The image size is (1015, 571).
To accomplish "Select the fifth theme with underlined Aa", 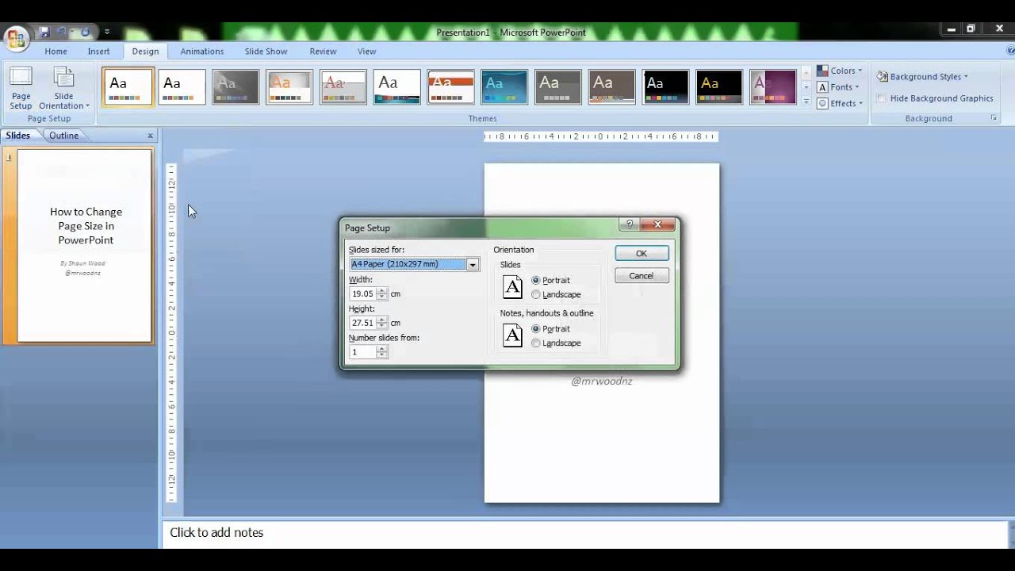I will (x=343, y=87).
